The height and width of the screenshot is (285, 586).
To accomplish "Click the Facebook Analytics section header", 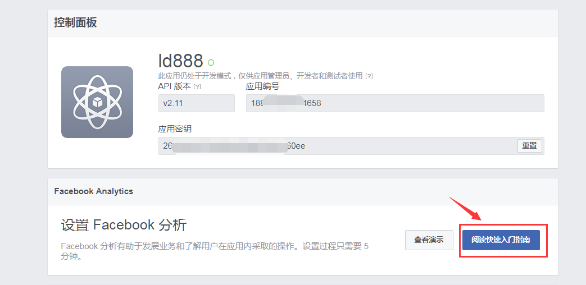I will click(93, 191).
